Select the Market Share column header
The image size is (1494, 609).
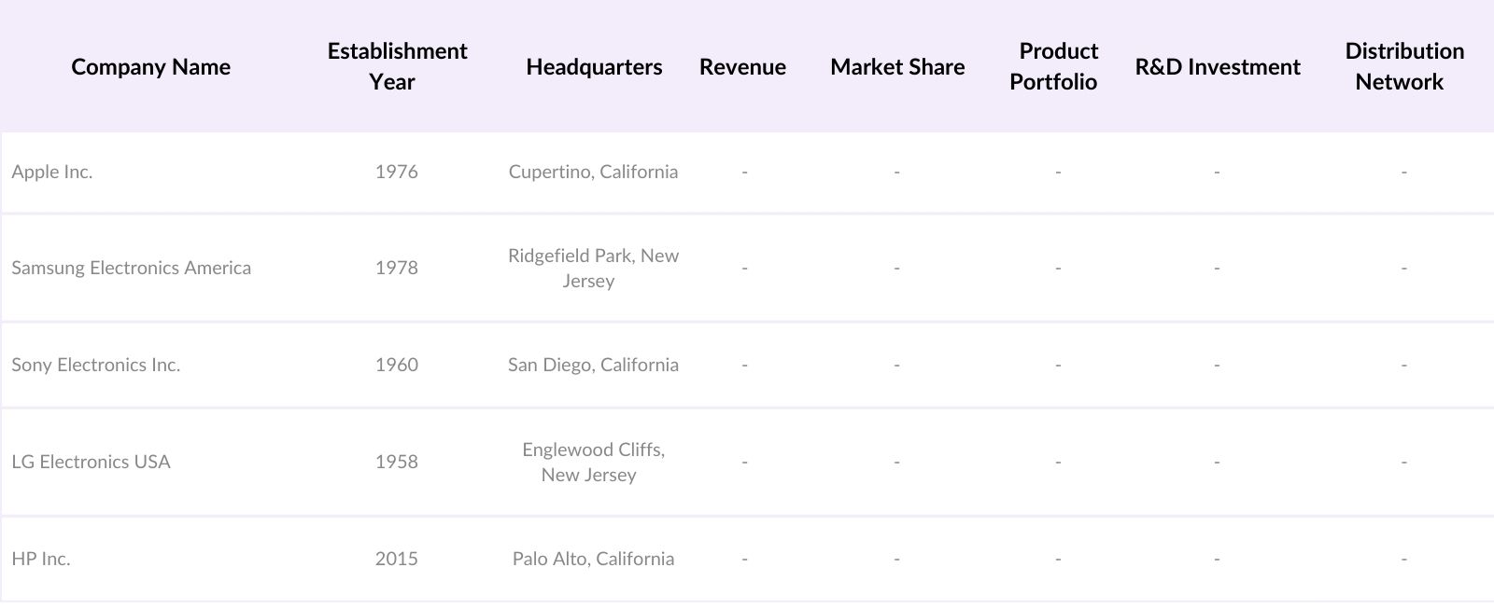click(x=897, y=67)
